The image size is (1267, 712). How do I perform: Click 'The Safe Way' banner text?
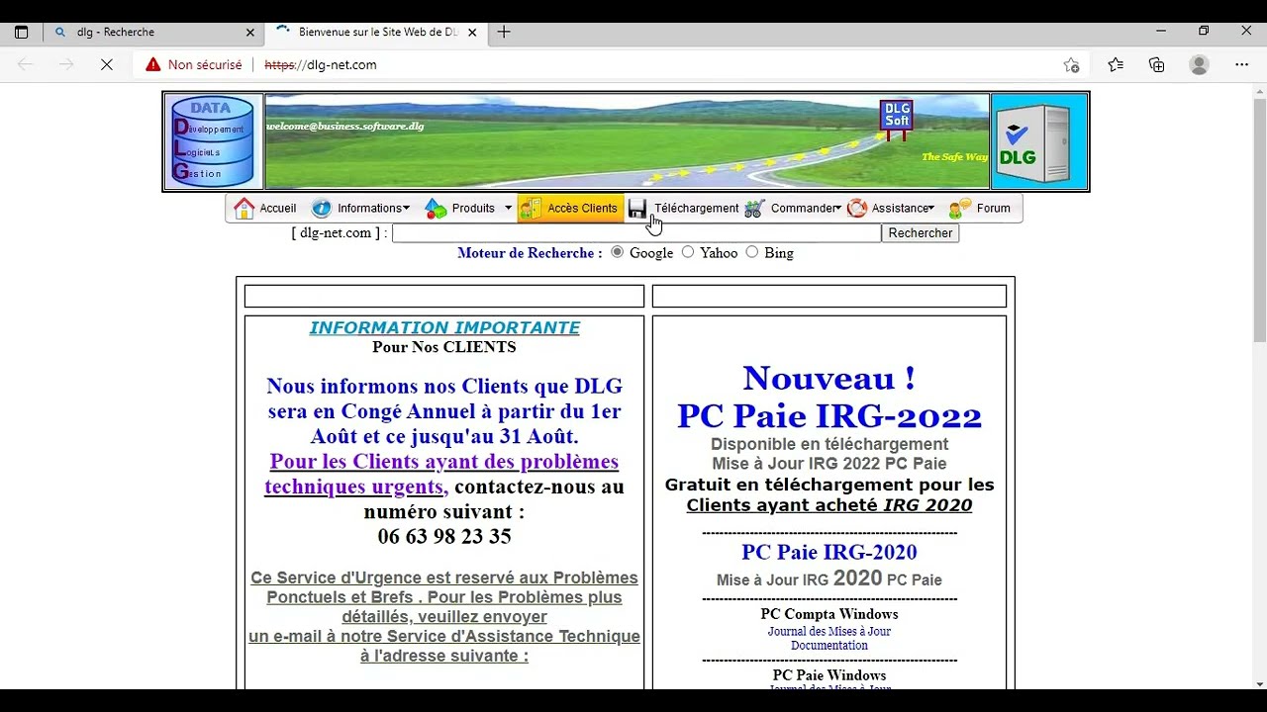[954, 156]
